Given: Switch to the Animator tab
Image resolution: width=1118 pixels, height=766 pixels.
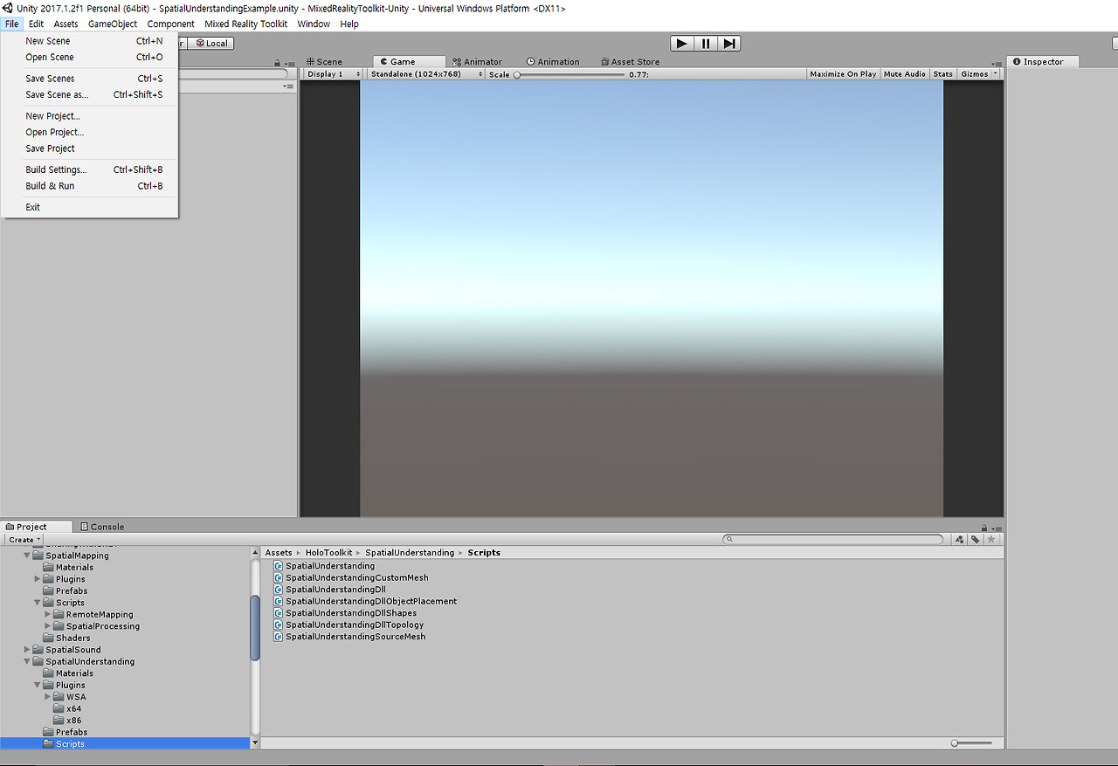Looking at the screenshot, I should tap(477, 62).
